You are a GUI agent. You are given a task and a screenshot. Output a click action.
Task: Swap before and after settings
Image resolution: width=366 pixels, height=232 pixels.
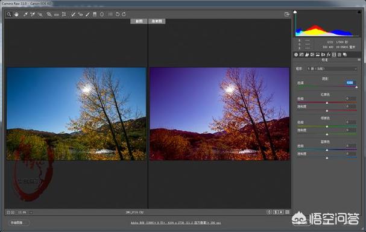[276, 212]
